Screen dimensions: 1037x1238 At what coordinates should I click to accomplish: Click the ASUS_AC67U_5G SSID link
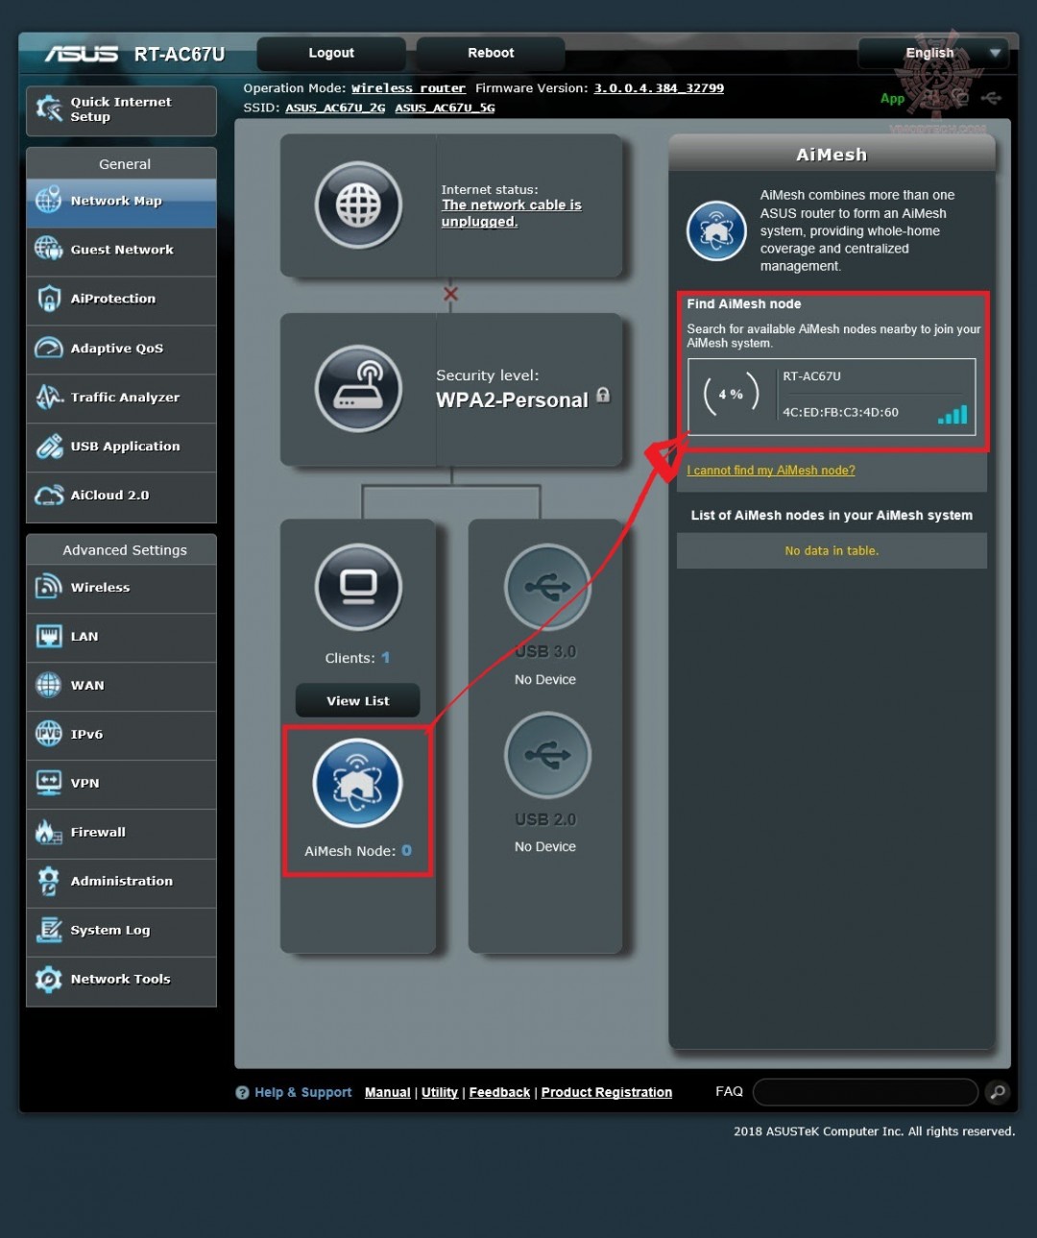pos(445,108)
